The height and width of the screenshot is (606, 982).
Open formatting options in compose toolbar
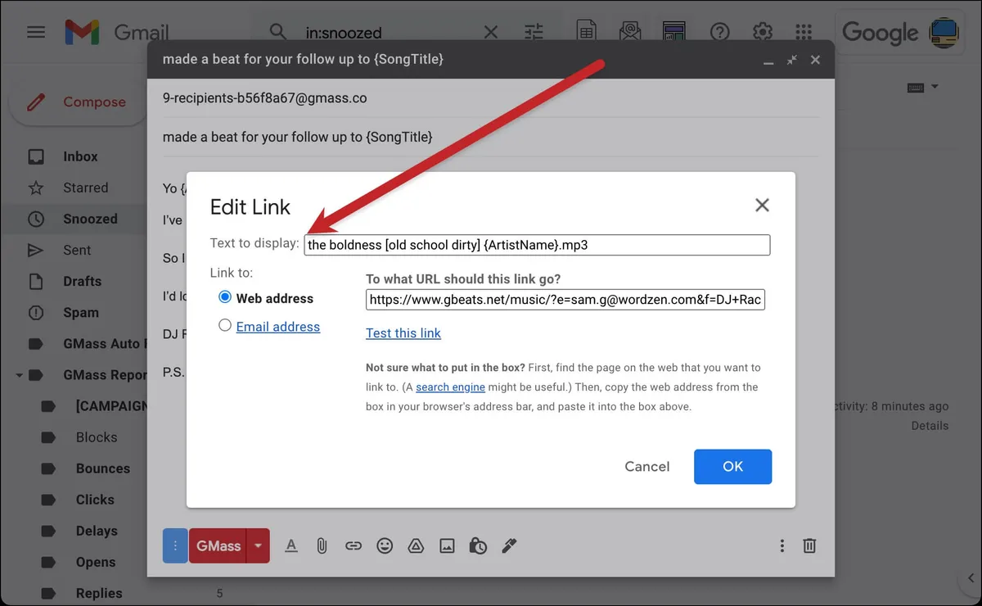pyautogui.click(x=291, y=545)
